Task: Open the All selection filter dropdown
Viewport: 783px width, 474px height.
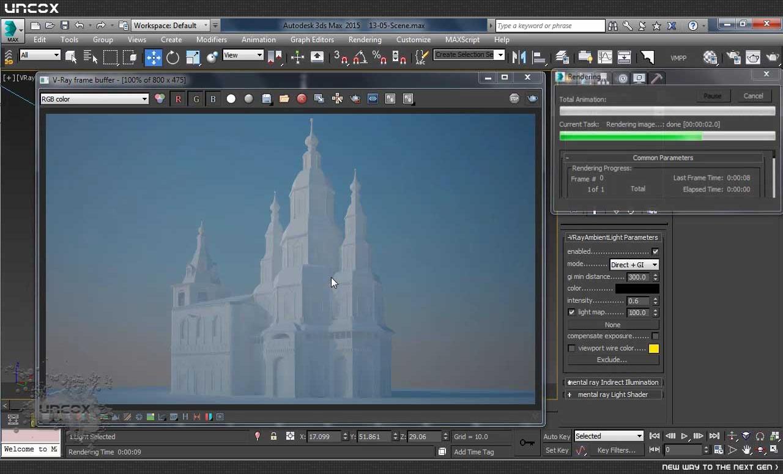Action: 40,55
